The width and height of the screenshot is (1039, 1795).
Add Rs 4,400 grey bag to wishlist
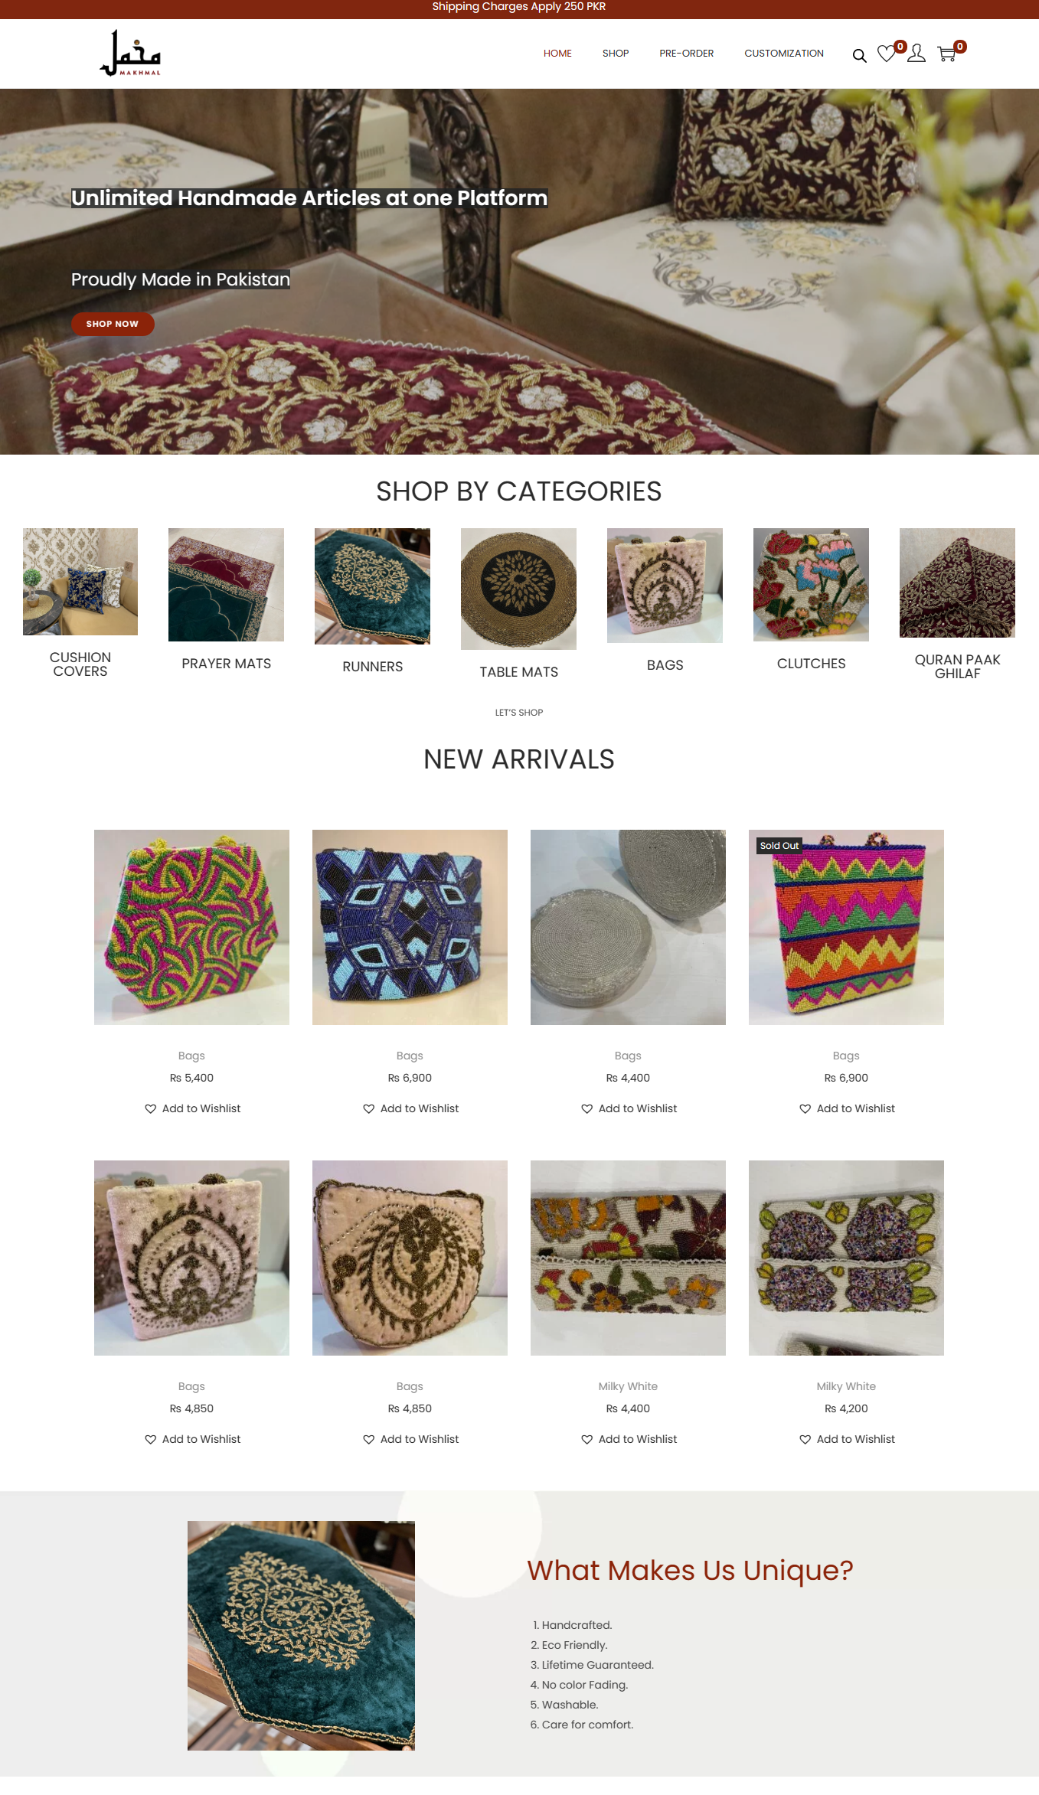click(629, 1108)
